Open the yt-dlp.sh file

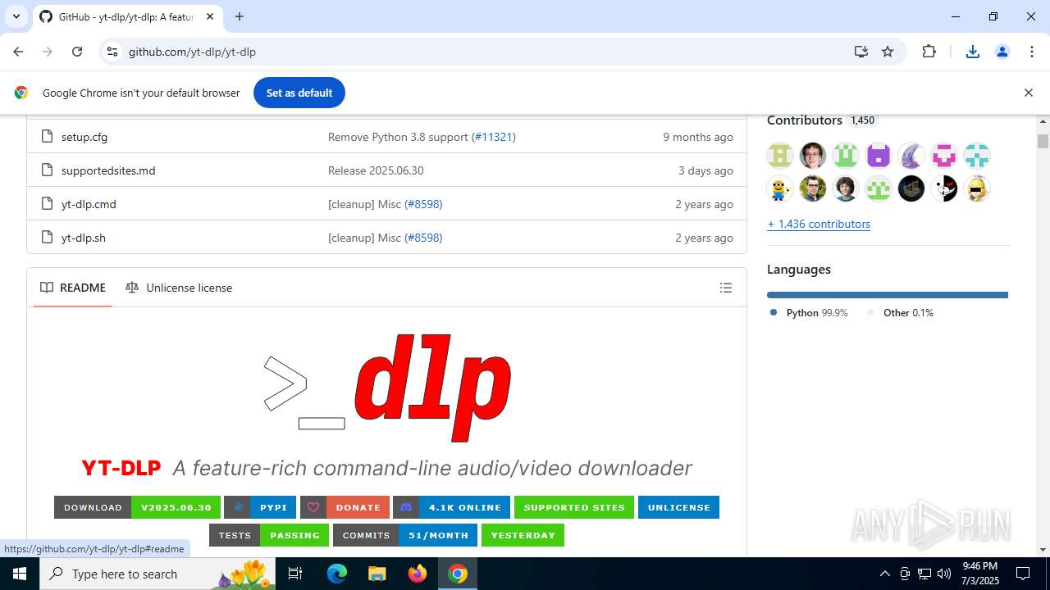pyautogui.click(x=84, y=238)
